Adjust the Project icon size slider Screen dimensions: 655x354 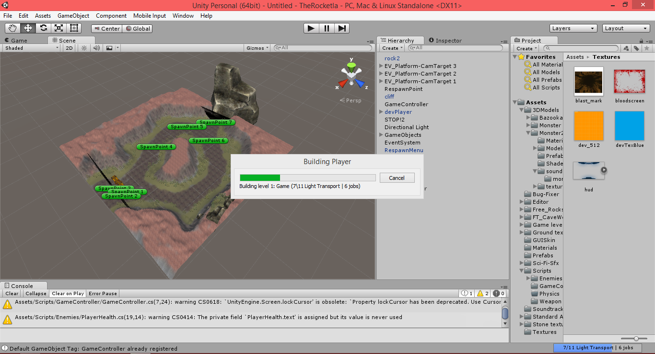pos(637,339)
